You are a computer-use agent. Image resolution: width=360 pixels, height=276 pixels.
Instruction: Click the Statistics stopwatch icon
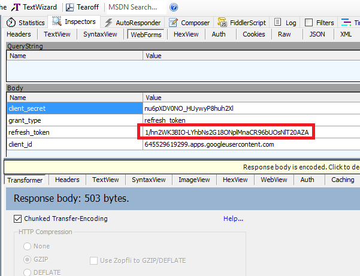(11, 23)
